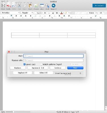
Task: Open the line spacing dropdown
Action: tap(92, 13)
